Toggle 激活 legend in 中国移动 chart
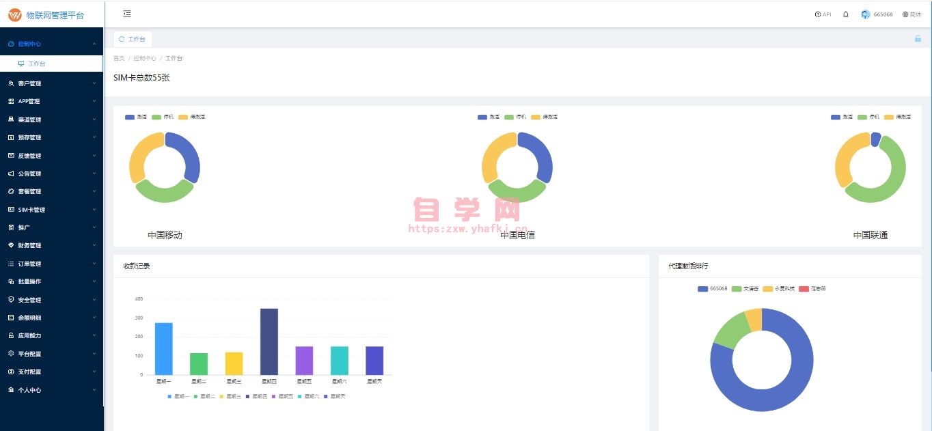The image size is (932, 431). [x=136, y=117]
